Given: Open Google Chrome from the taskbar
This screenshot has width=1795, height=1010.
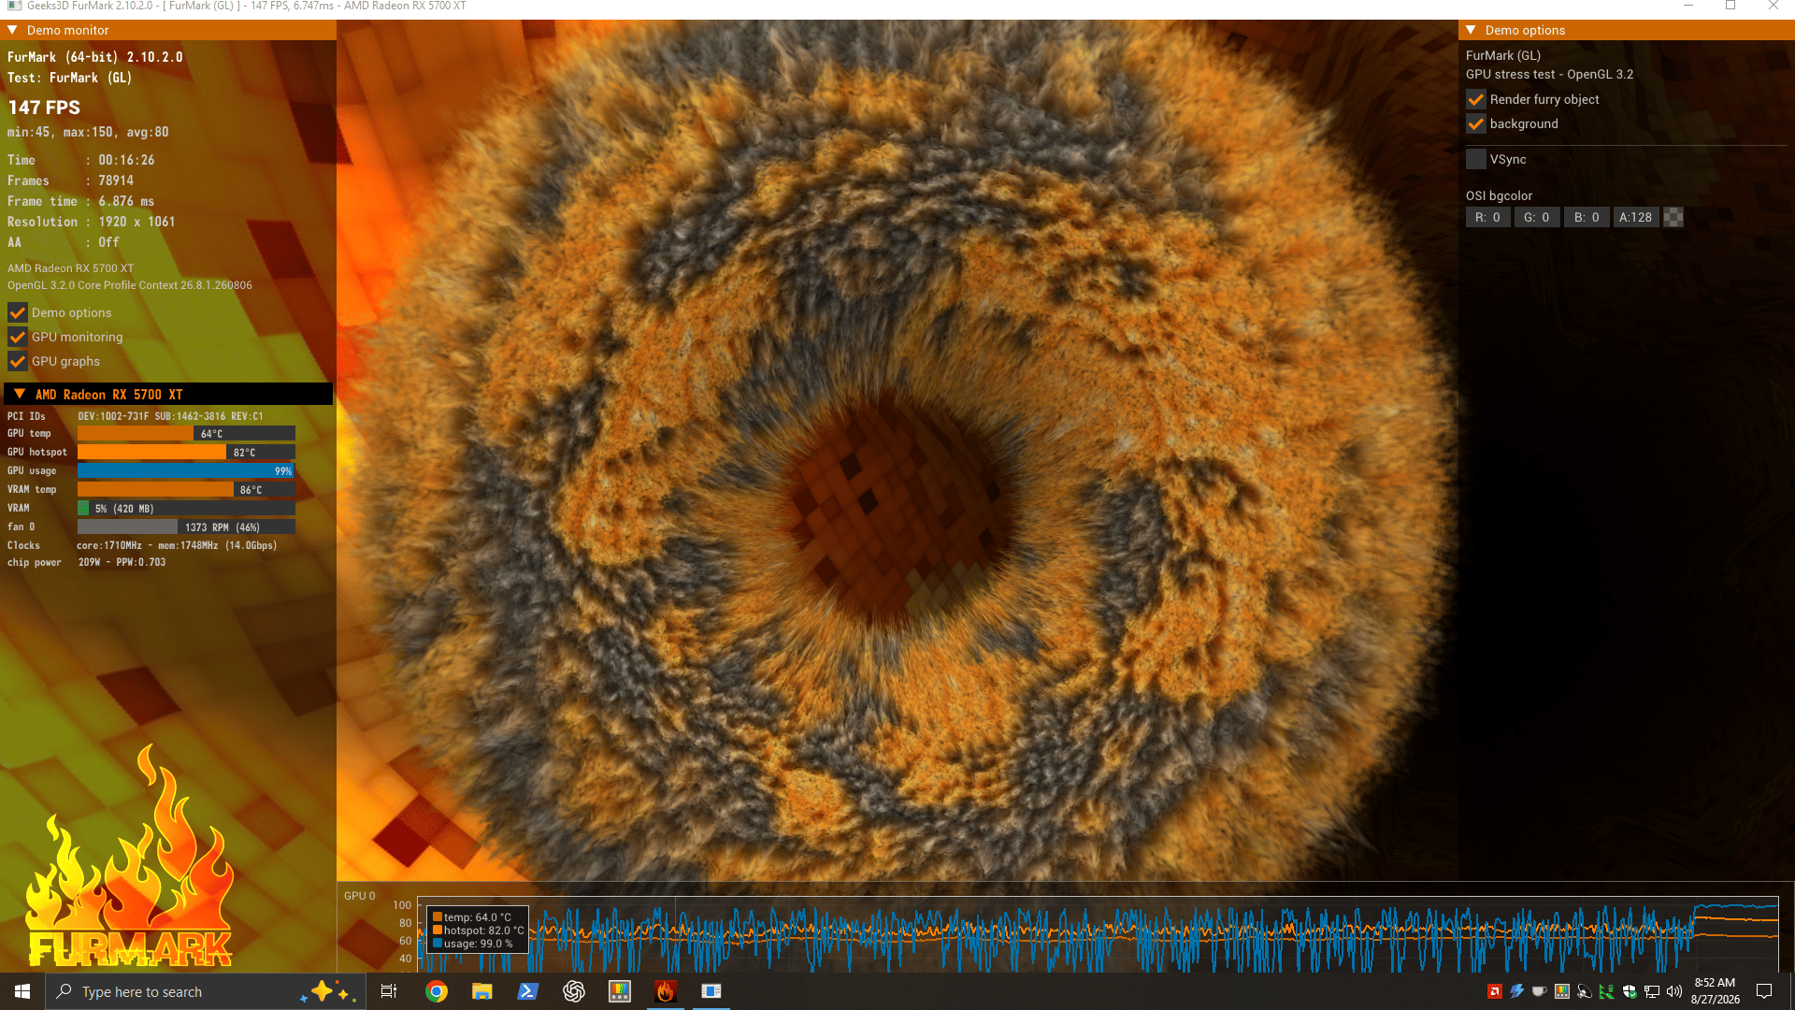Looking at the screenshot, I should tap(436, 991).
